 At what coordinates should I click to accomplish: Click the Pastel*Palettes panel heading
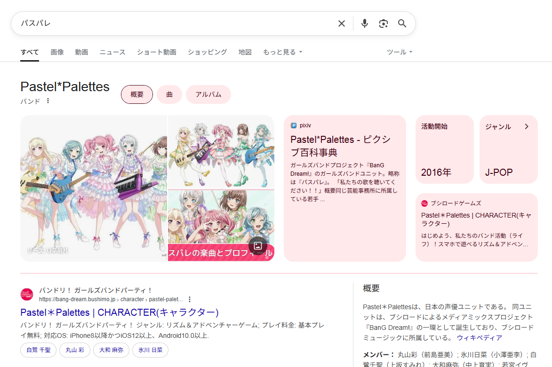coord(65,86)
